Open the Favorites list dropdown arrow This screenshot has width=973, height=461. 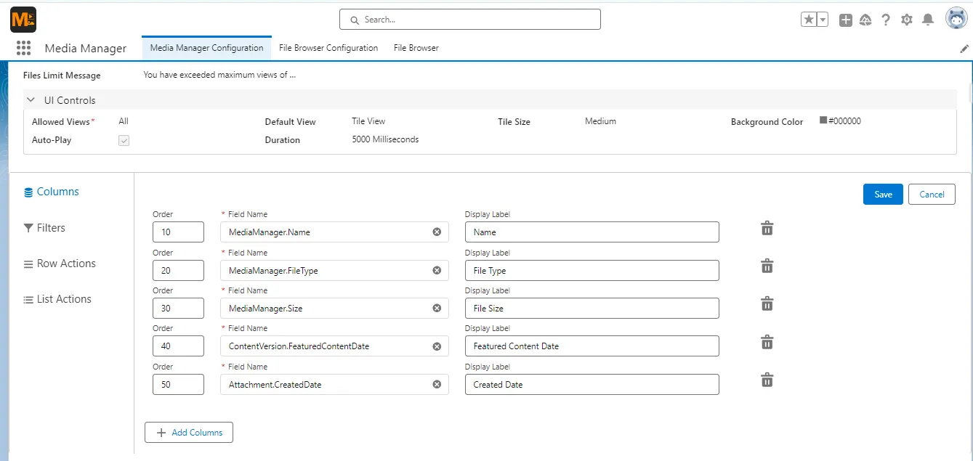coord(823,20)
